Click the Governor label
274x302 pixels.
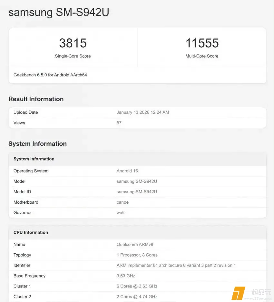(x=23, y=213)
